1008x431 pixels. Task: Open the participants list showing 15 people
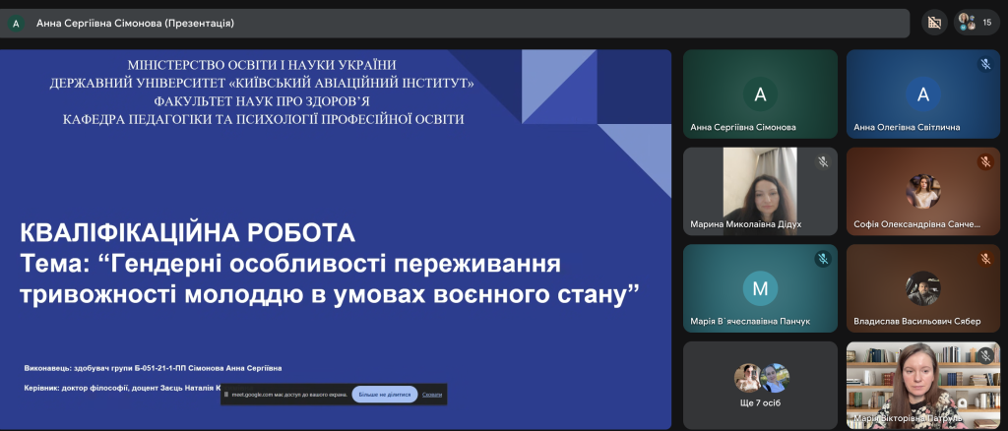(976, 22)
